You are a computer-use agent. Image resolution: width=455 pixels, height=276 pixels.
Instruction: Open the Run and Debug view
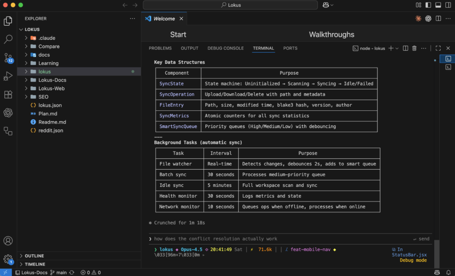(x=8, y=76)
